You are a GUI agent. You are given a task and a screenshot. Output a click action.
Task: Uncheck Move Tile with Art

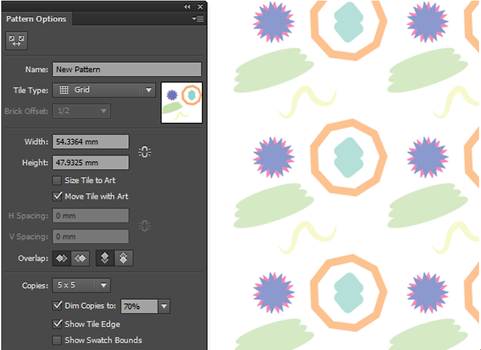57,196
